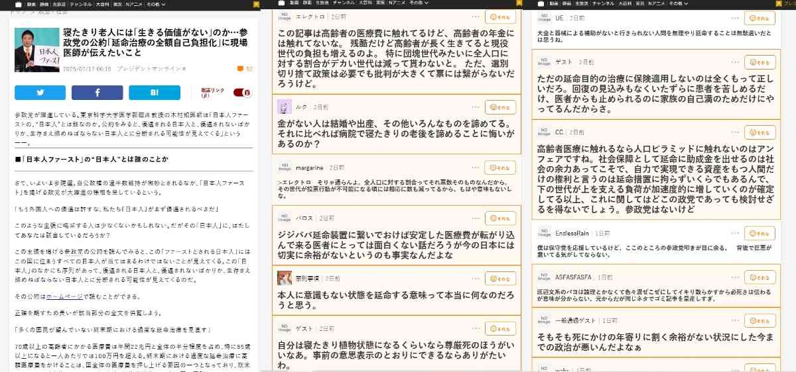Expand the その他 menu in left panel
Viewport: 796px width, 372px height.
click(x=154, y=4)
